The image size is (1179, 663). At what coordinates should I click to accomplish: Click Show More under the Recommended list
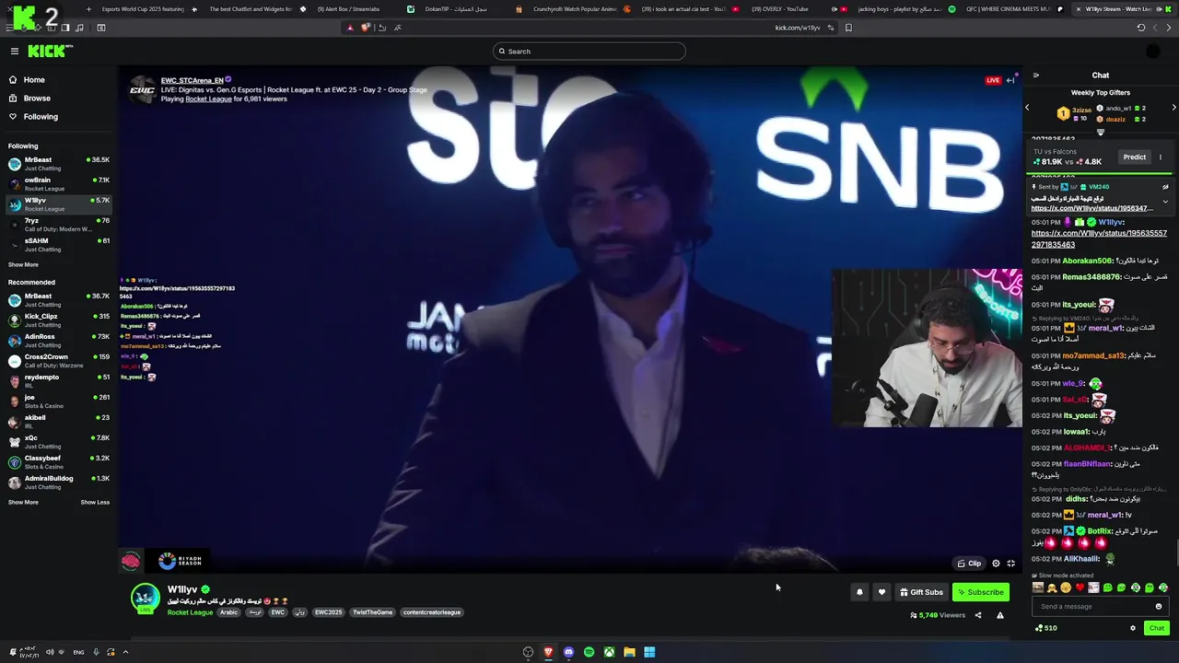pyautogui.click(x=23, y=502)
